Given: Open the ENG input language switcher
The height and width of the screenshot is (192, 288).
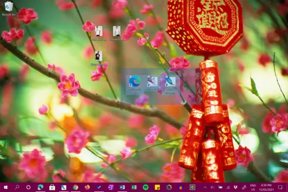Looking at the screenshot, I should click(x=253, y=187).
